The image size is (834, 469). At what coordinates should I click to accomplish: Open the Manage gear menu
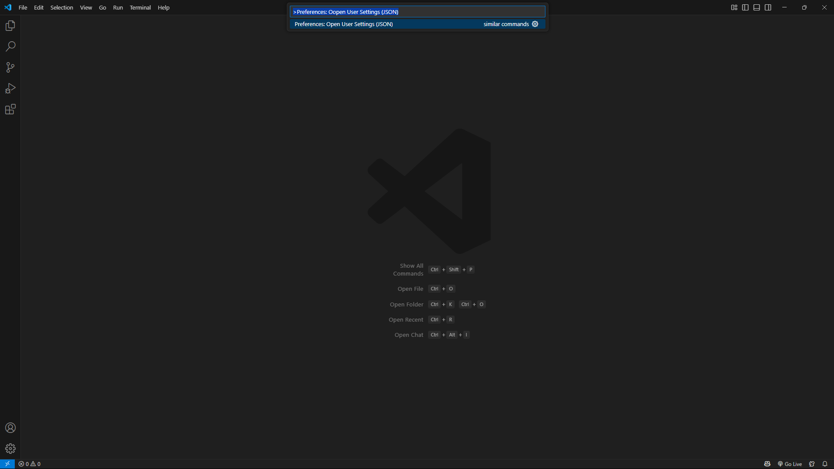(x=10, y=448)
